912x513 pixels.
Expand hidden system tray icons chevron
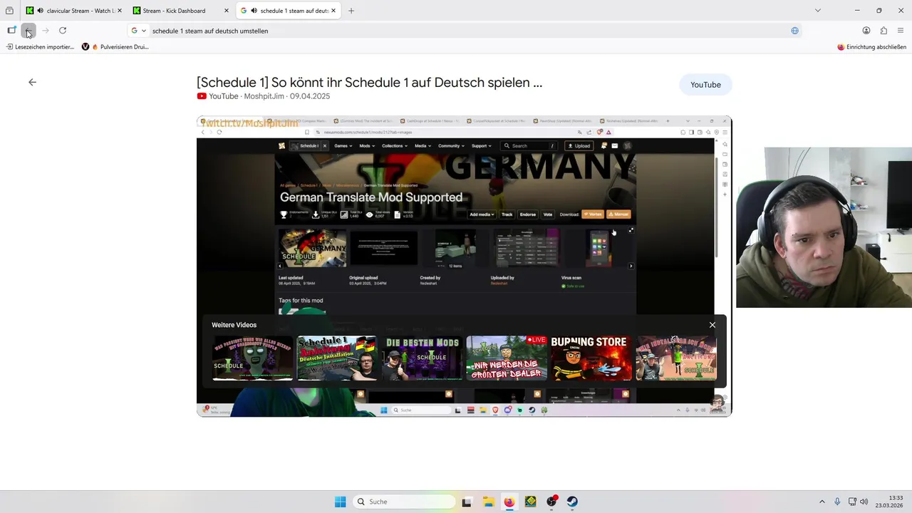822,502
